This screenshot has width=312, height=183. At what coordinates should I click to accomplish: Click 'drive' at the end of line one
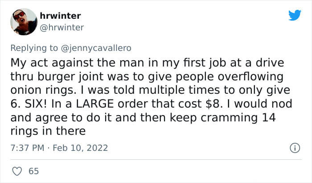[270, 63]
